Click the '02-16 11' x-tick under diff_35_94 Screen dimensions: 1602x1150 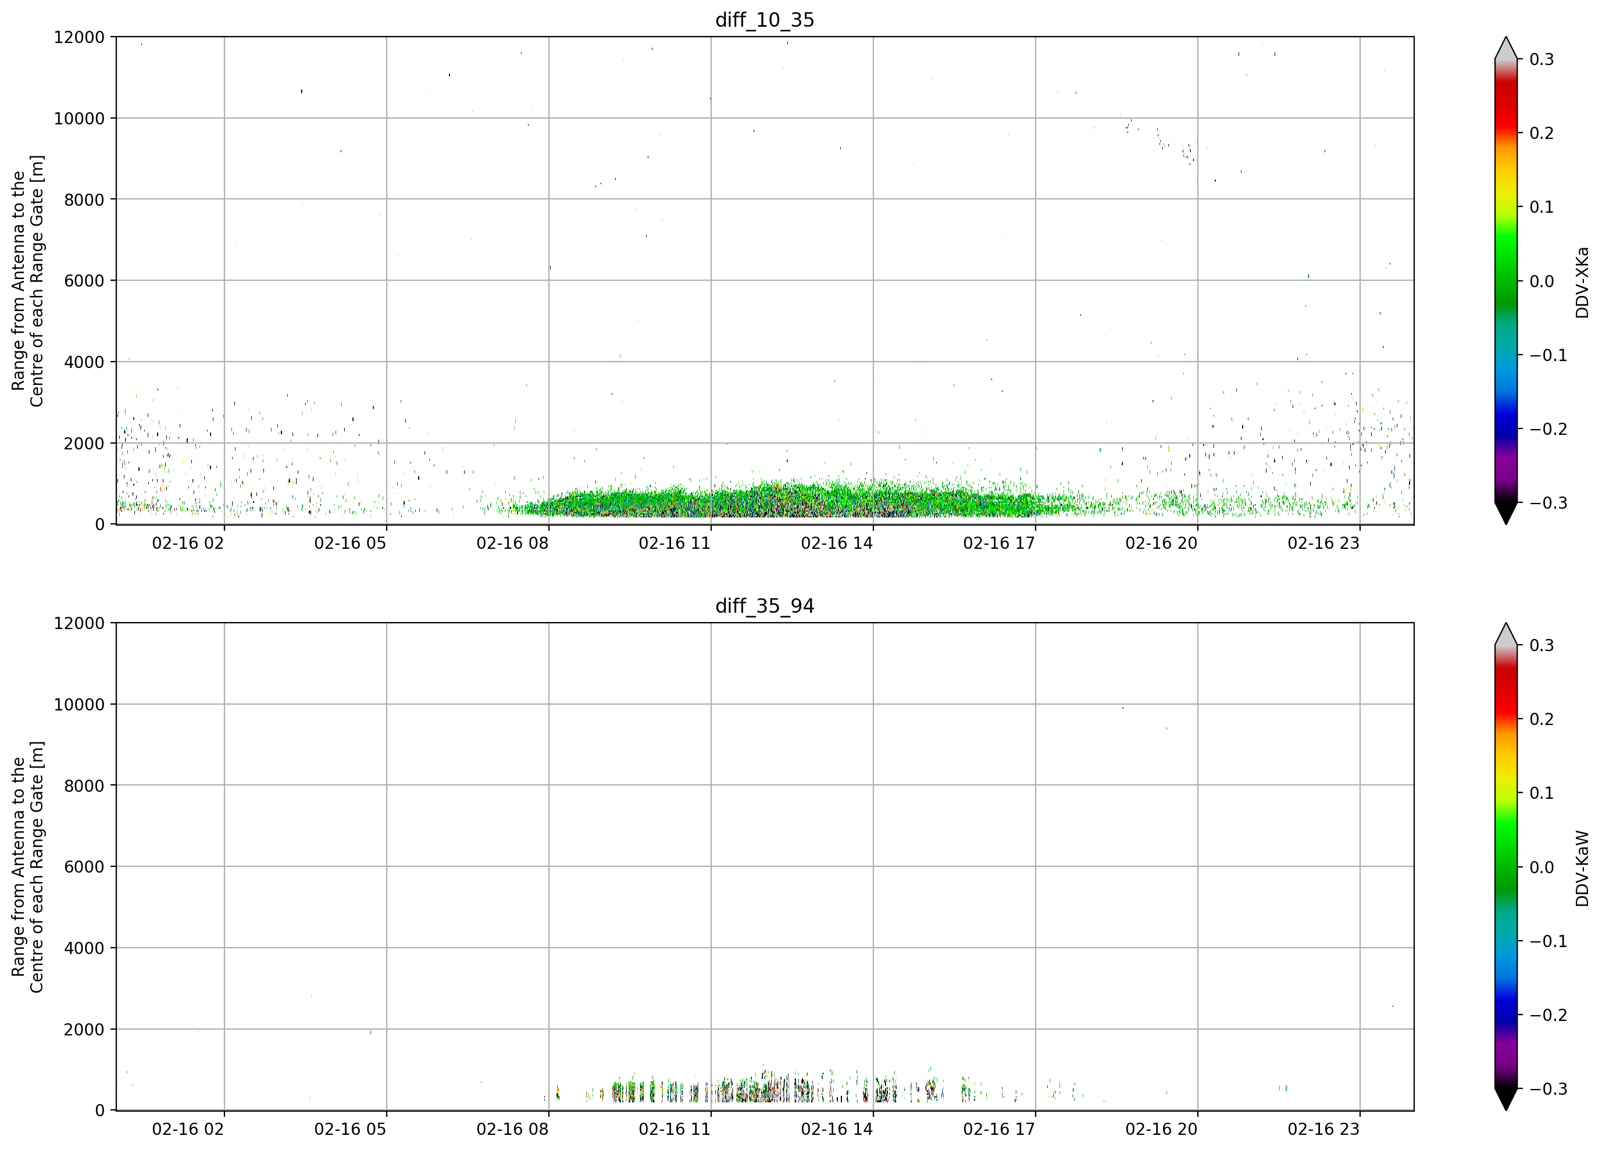pos(675,1130)
